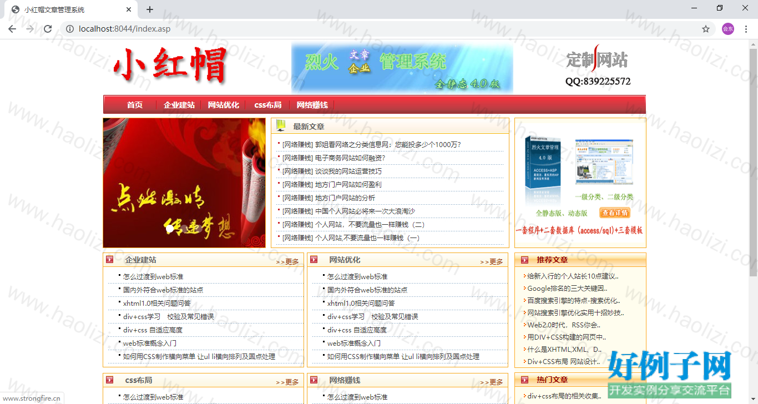The height and width of the screenshot is (404, 758).
Task: Open 国内外符合web标准的站点 under 网站优化
Action: [x=367, y=290]
